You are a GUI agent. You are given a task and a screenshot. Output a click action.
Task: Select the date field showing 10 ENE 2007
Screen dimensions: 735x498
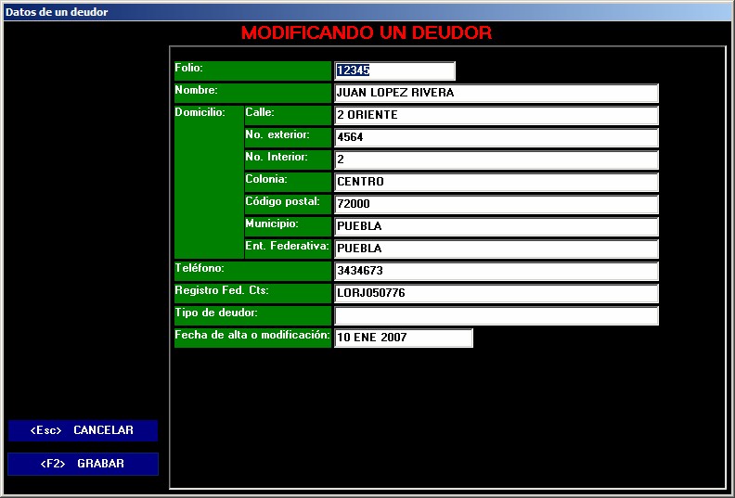(404, 338)
